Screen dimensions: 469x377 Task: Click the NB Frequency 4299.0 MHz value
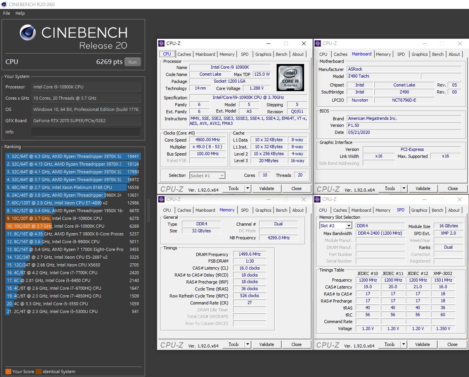279,238
